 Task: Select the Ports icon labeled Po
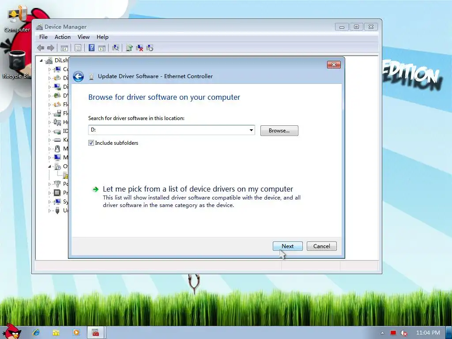point(57,184)
